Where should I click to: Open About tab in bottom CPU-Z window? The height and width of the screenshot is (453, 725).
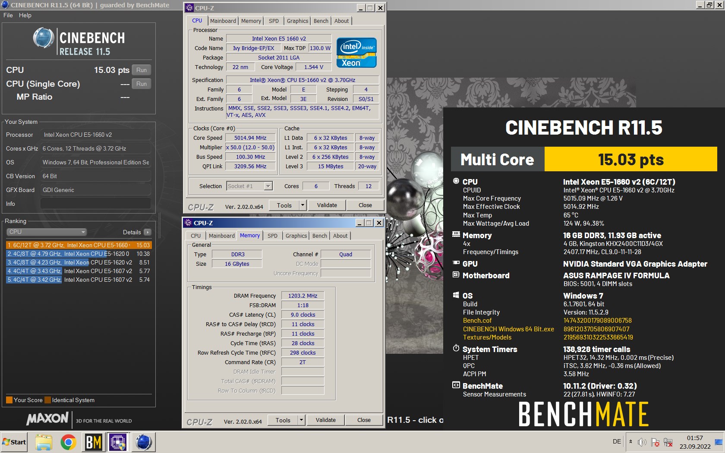click(340, 236)
